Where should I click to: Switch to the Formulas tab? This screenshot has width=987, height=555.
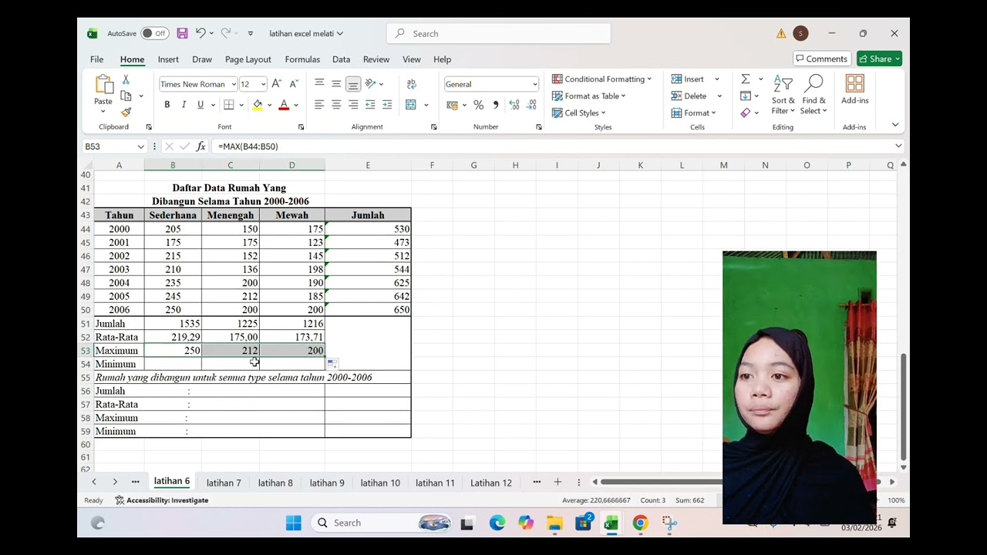pos(302,59)
